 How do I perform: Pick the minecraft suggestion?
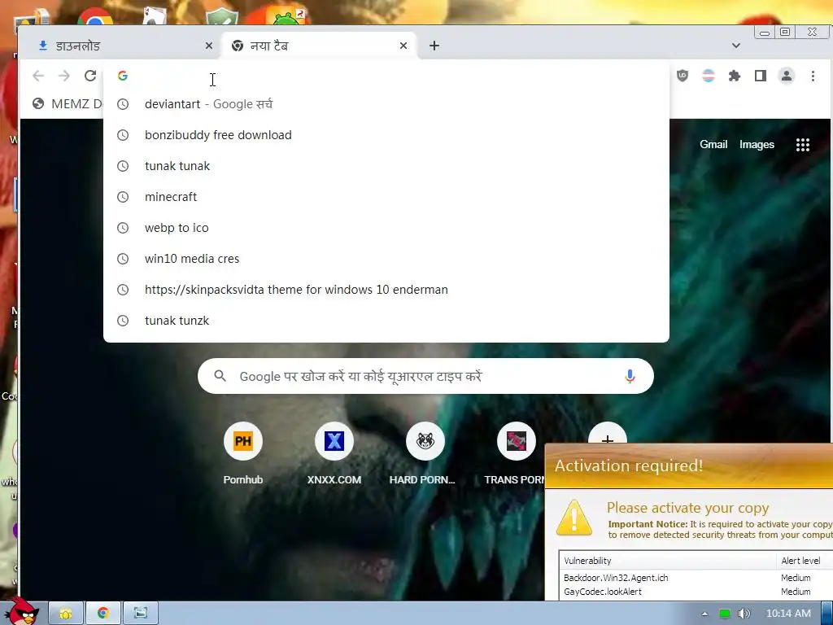click(386, 197)
